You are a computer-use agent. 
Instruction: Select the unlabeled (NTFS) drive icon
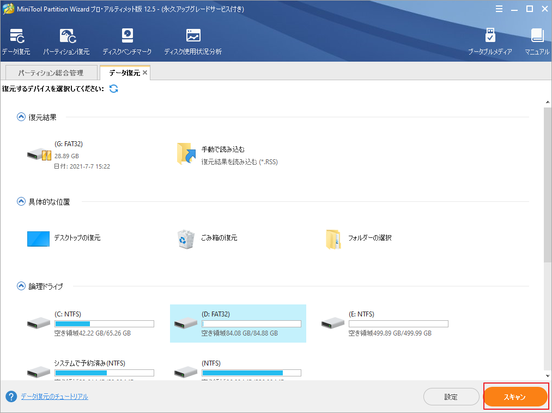[186, 372]
